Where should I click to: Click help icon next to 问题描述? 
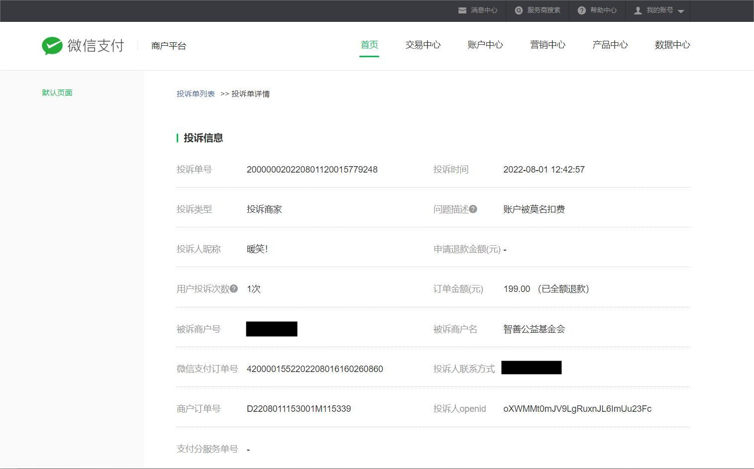[x=473, y=209]
